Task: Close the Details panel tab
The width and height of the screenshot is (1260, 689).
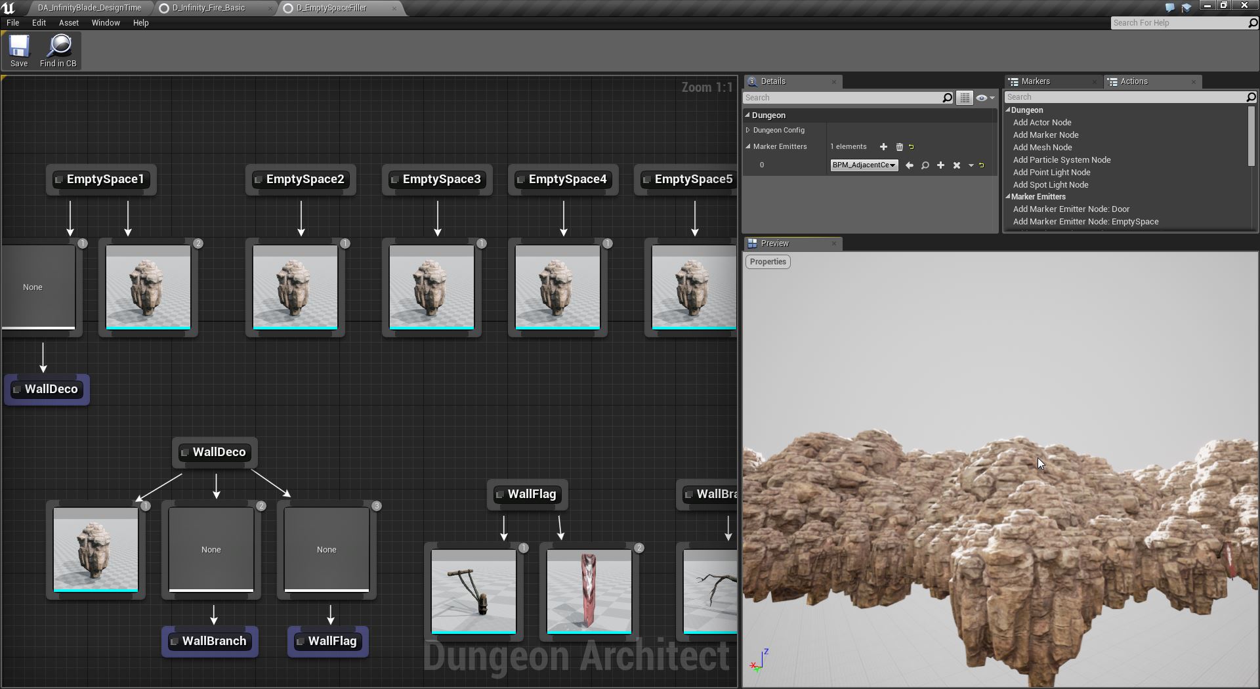Action: pos(834,82)
